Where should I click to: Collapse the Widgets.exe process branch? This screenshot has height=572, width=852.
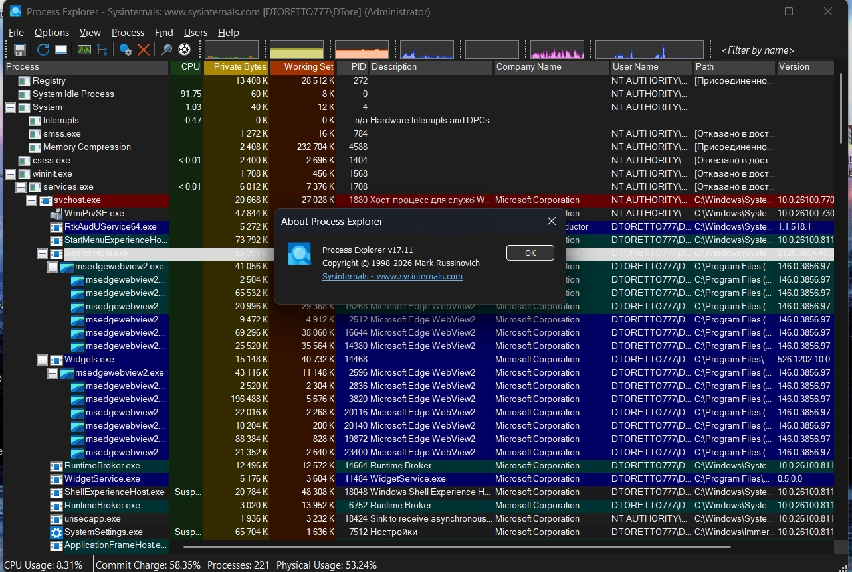[42, 360]
